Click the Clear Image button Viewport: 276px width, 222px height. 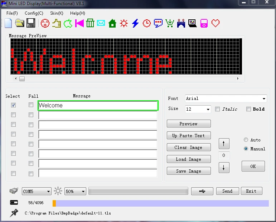click(189, 147)
